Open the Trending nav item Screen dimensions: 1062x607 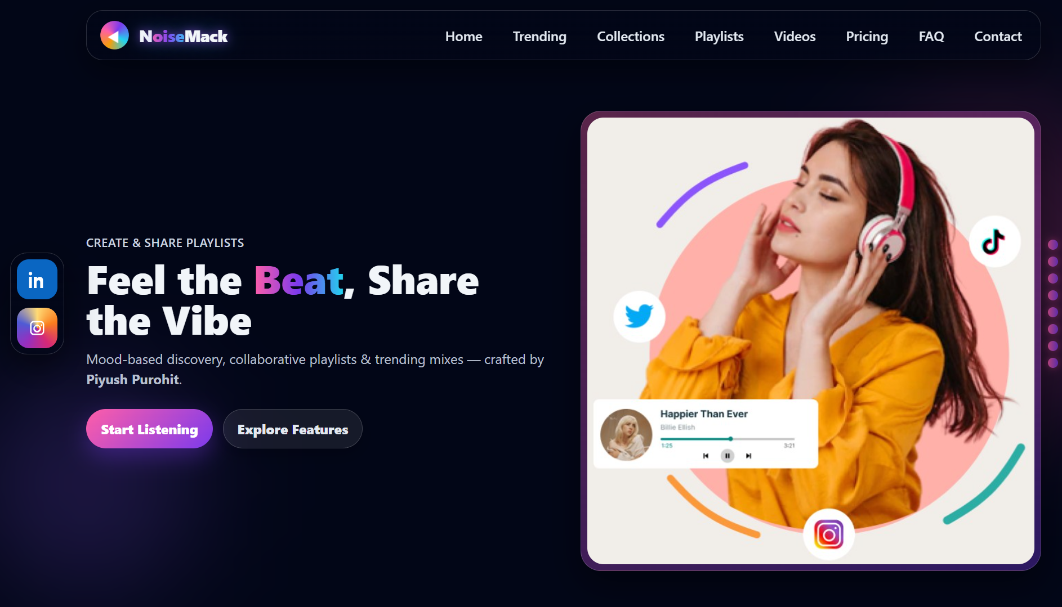pos(539,37)
